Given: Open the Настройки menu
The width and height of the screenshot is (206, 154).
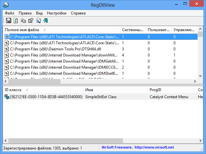Looking at the screenshot, I should pos(57,13).
